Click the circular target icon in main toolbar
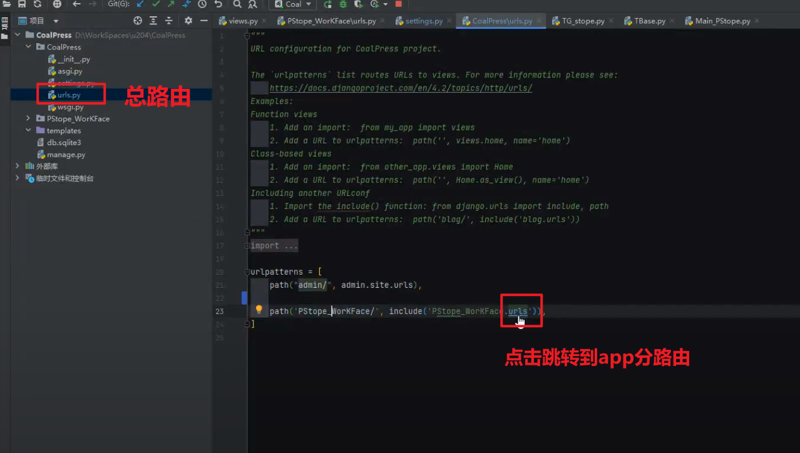The height and width of the screenshot is (453, 800). 57,4
